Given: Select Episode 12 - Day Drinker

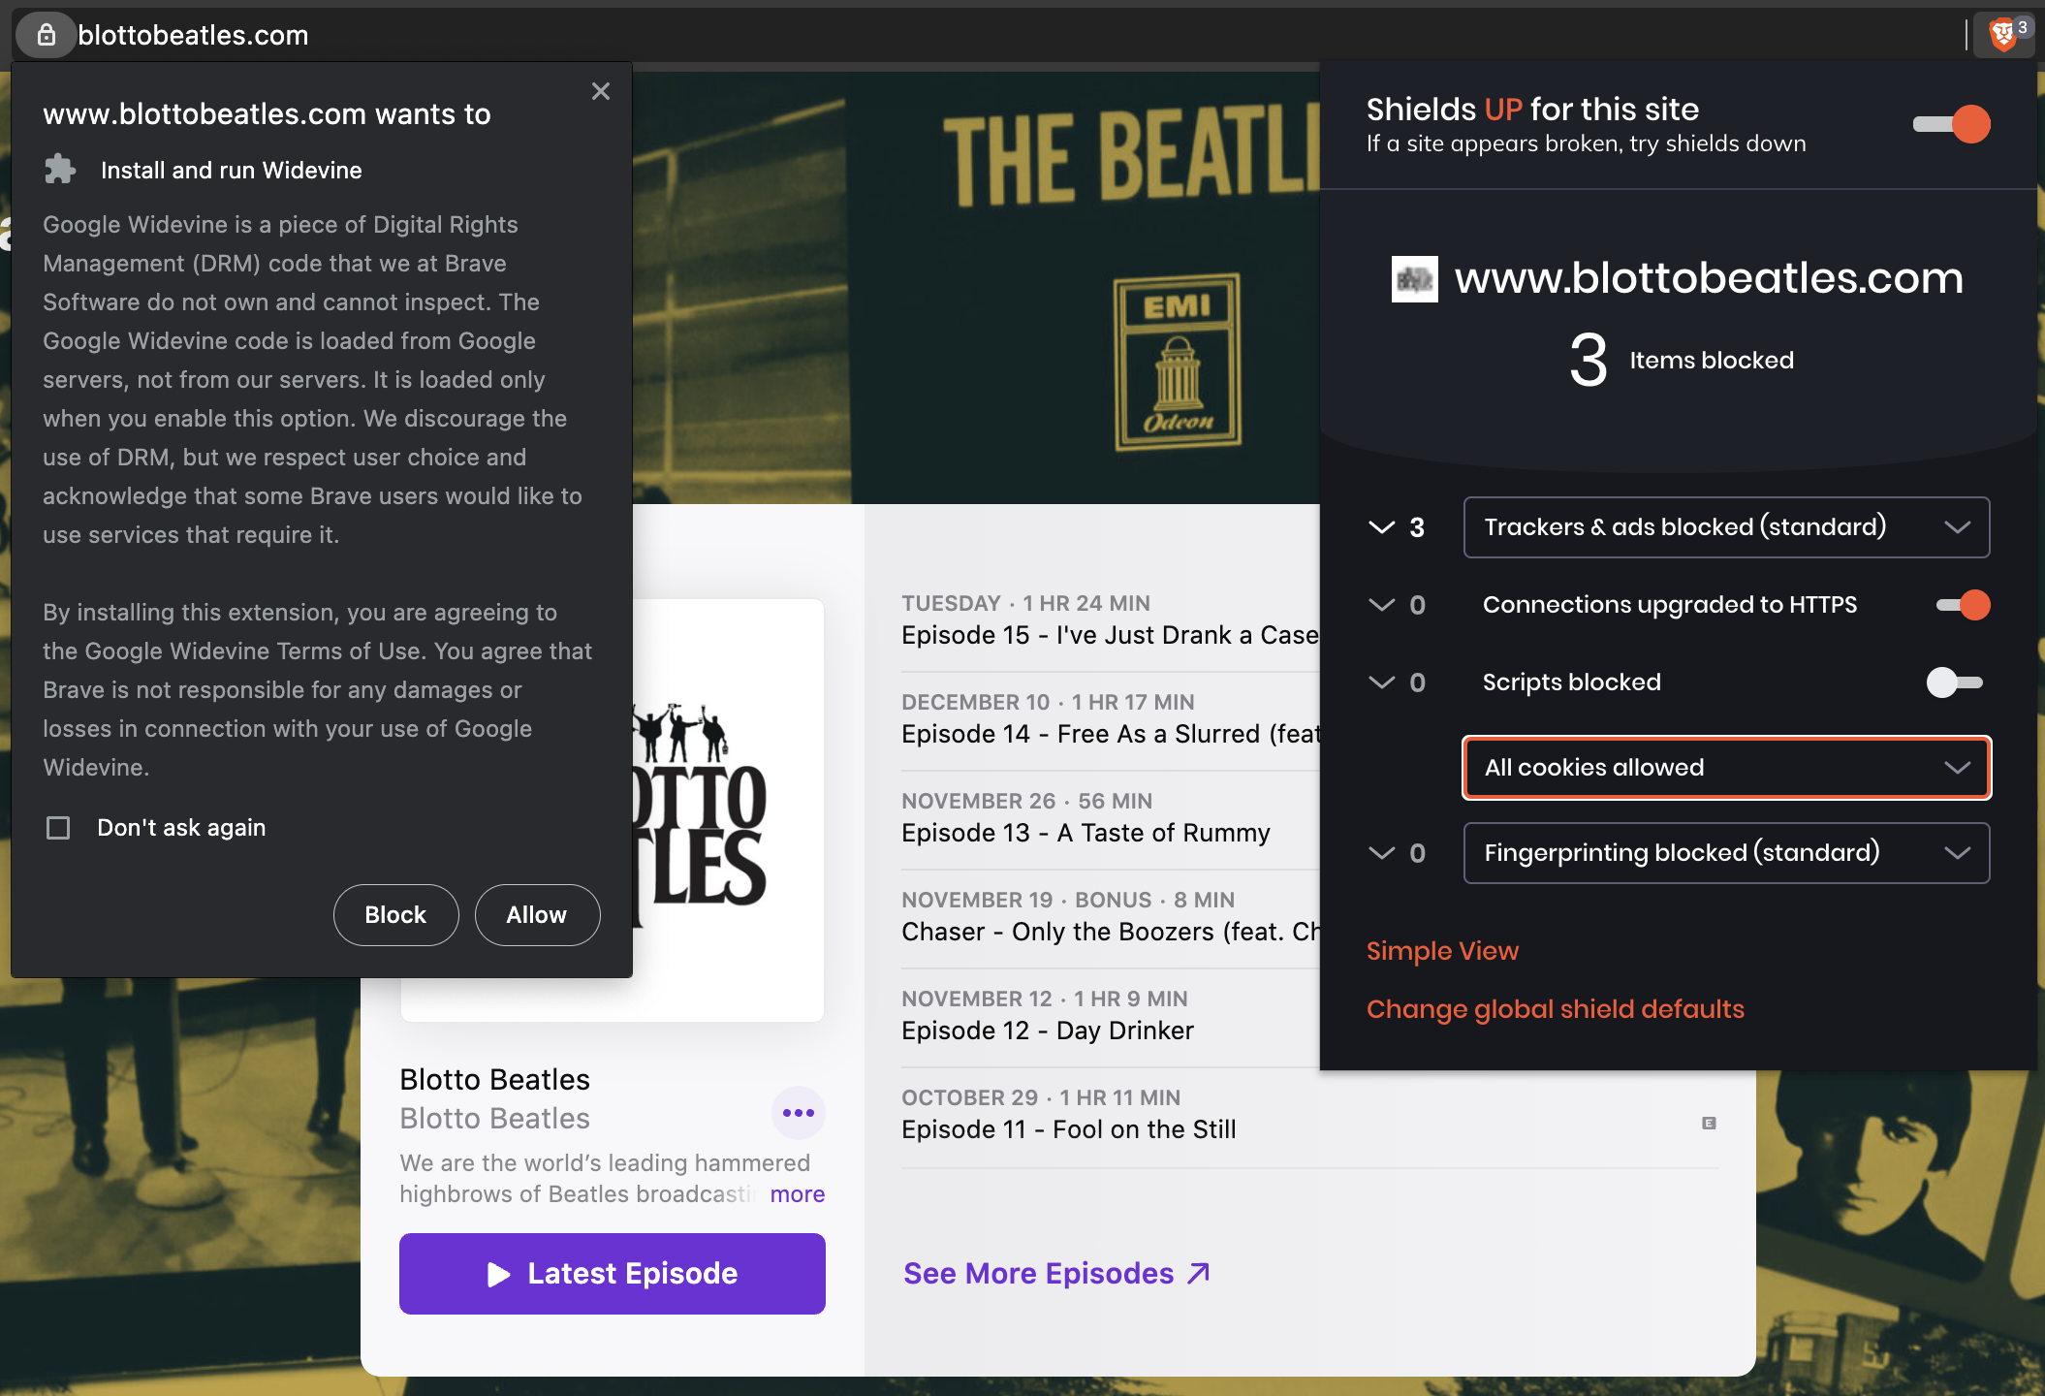Looking at the screenshot, I should [1047, 1031].
